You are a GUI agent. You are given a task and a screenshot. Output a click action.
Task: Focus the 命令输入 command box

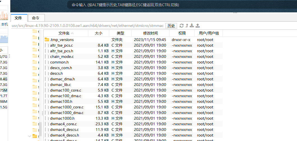(179, 5)
